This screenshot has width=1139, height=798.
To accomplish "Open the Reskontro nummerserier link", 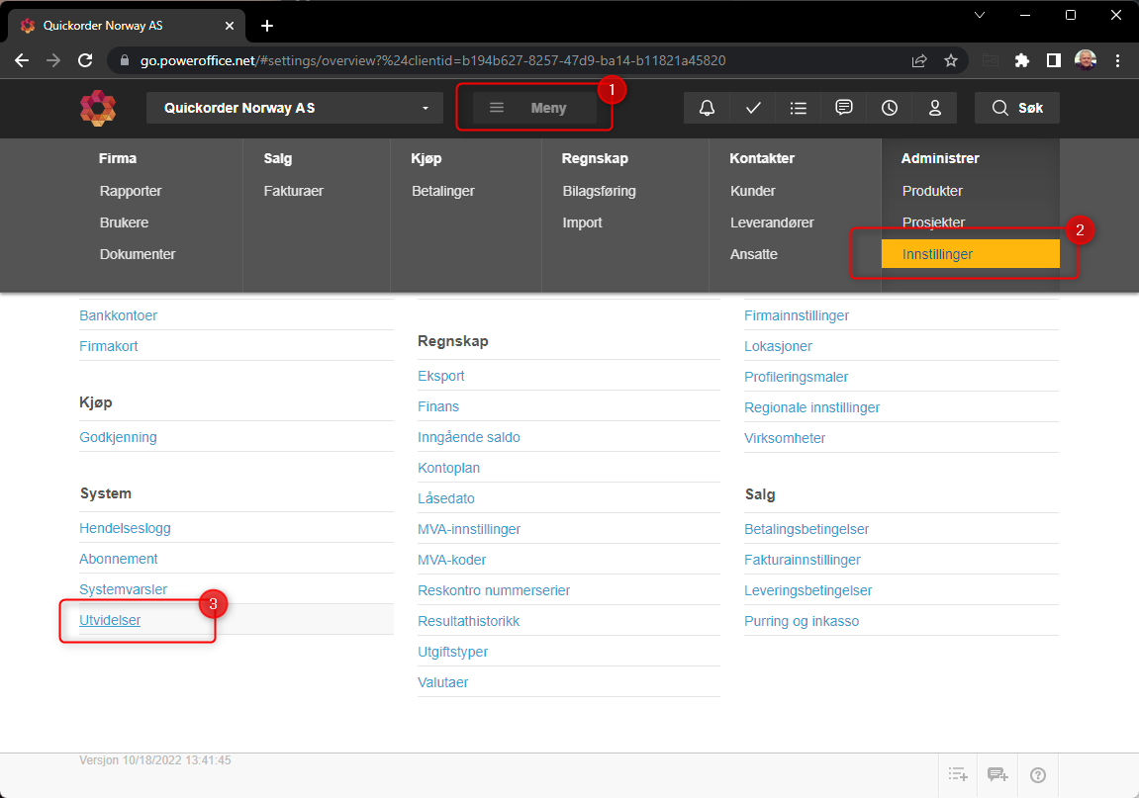I will (494, 590).
